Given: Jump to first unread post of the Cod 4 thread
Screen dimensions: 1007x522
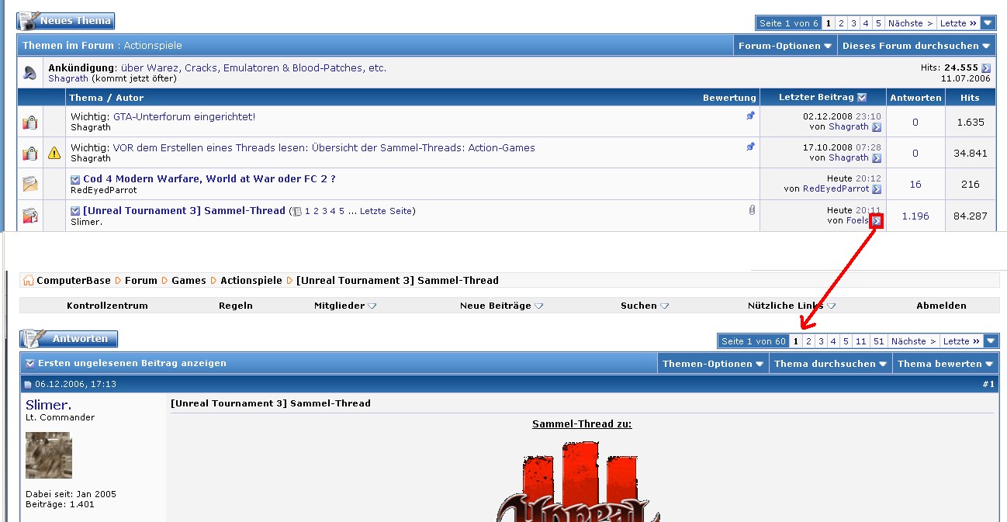Looking at the screenshot, I should 75,179.
